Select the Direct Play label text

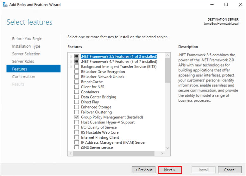[90, 102]
